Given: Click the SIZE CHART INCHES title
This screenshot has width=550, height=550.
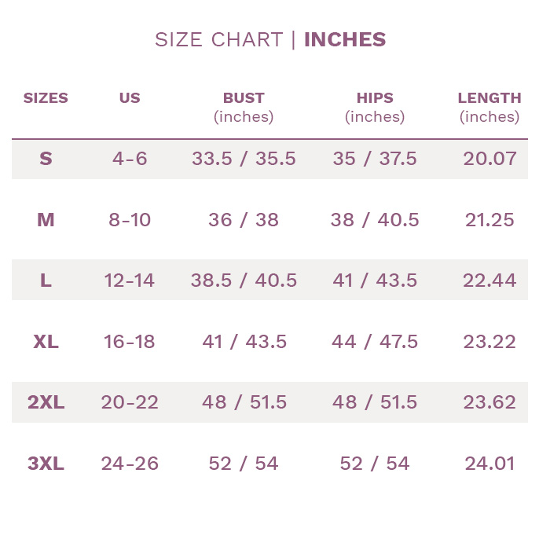Looking at the screenshot, I should [x=270, y=39].
